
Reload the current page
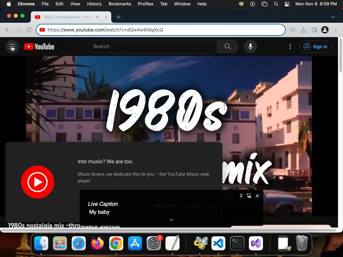29,30
